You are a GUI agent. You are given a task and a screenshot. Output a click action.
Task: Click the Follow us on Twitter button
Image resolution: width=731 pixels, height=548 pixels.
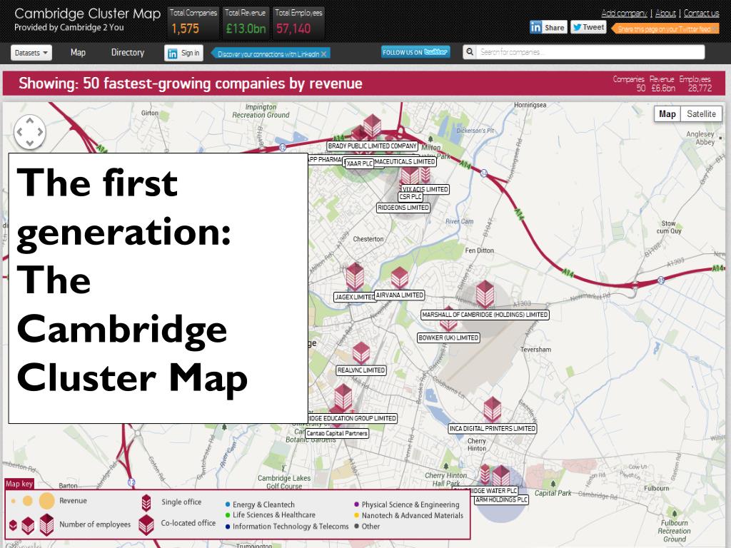tap(415, 52)
